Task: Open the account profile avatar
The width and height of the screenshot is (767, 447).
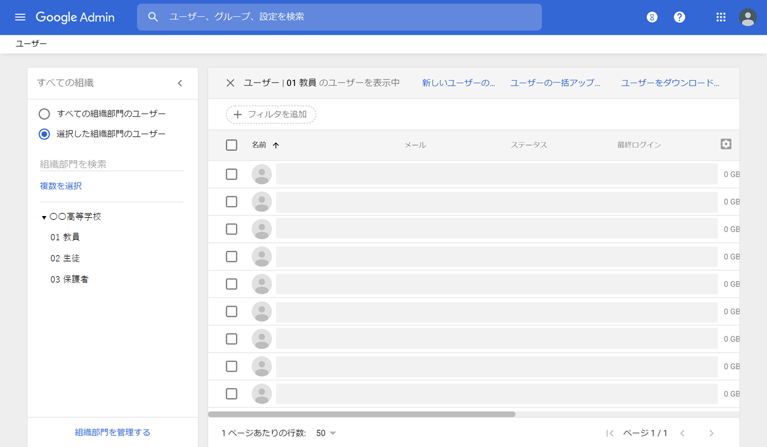Action: [748, 17]
